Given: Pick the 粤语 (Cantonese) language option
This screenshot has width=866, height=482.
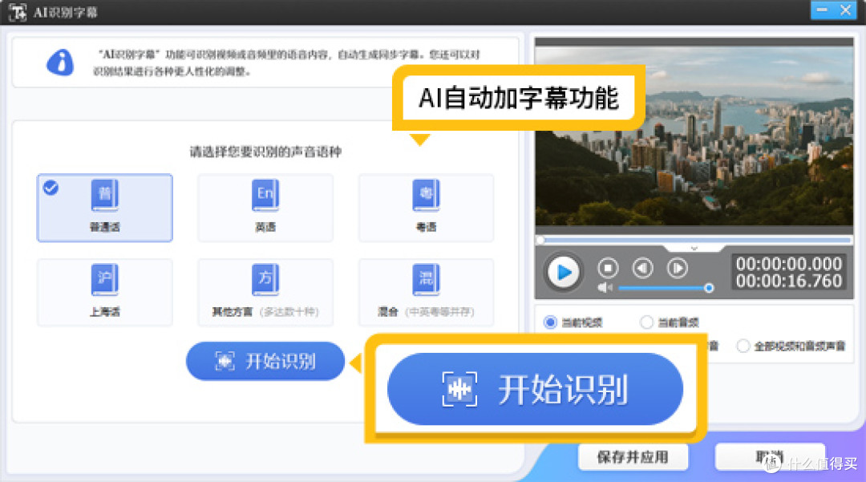Looking at the screenshot, I should point(426,209).
